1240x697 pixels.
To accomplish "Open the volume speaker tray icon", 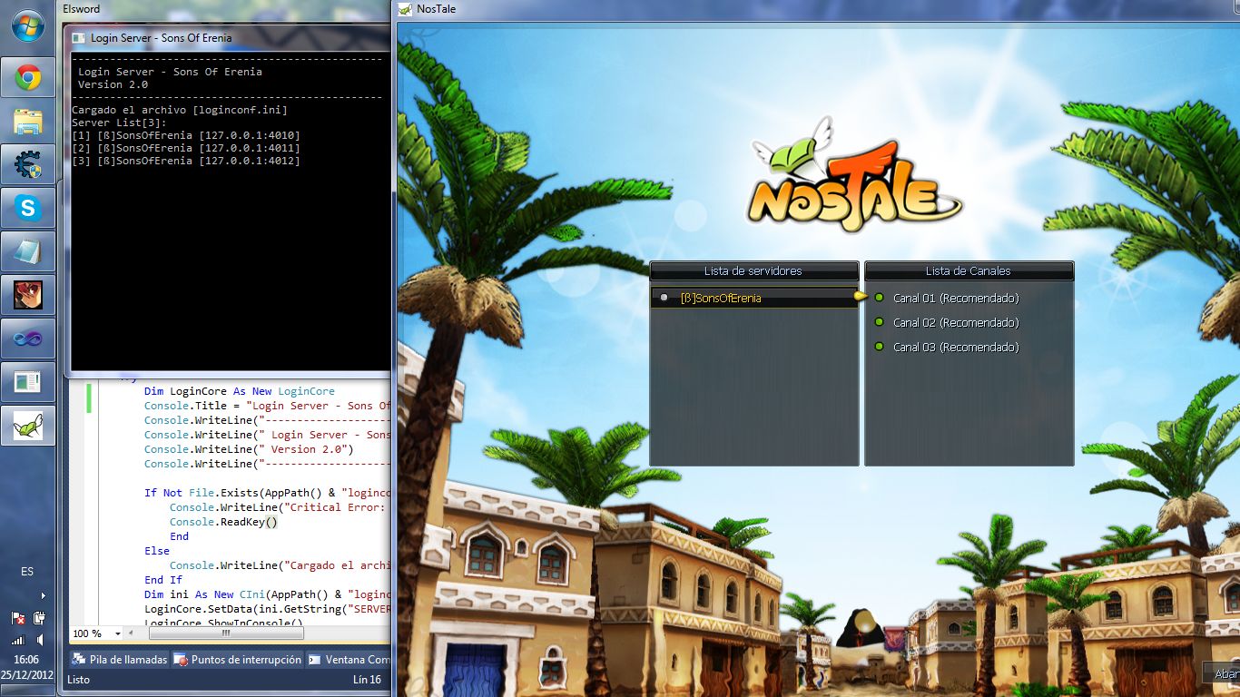I will pos(39,639).
